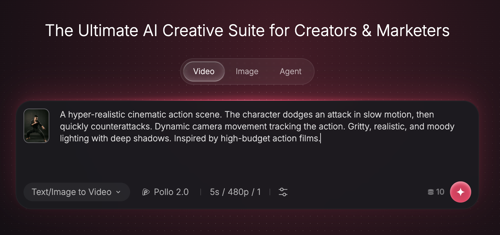
Task: Click inside the prompt text describing the action scene
Action: [257, 126]
